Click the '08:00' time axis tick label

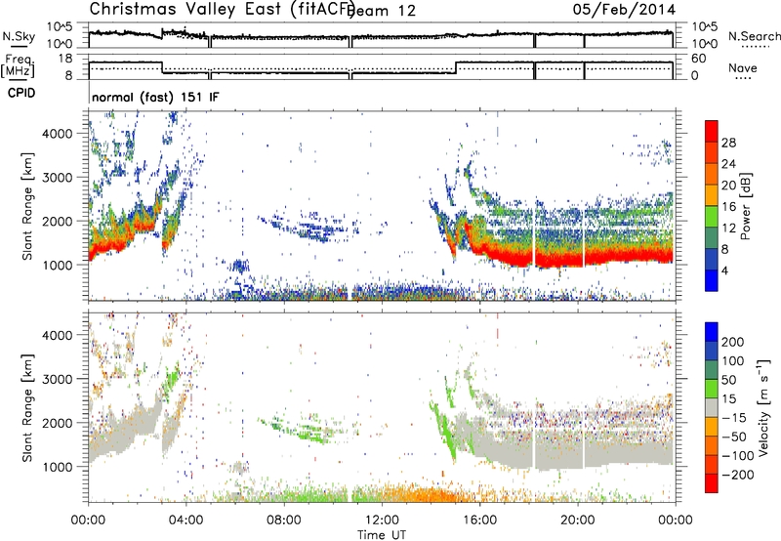(x=284, y=520)
